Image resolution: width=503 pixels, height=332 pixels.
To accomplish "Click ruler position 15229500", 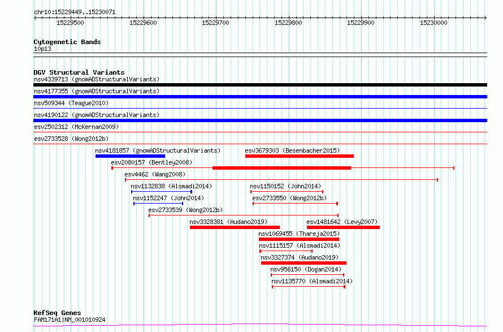I will [x=71, y=23].
